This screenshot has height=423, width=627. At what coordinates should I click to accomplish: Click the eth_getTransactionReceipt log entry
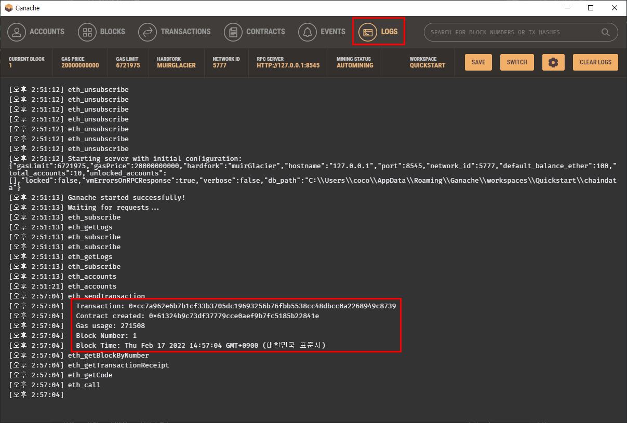pyautogui.click(x=118, y=365)
